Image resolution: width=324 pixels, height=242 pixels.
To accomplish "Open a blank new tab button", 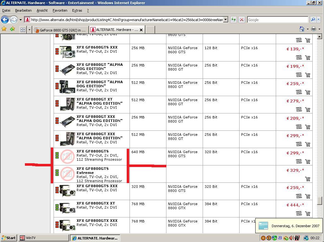I will 150,30.
